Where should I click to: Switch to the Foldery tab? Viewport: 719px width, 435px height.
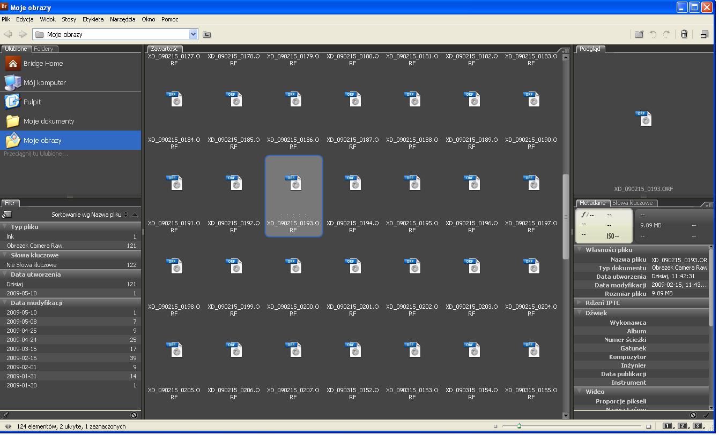[45, 49]
